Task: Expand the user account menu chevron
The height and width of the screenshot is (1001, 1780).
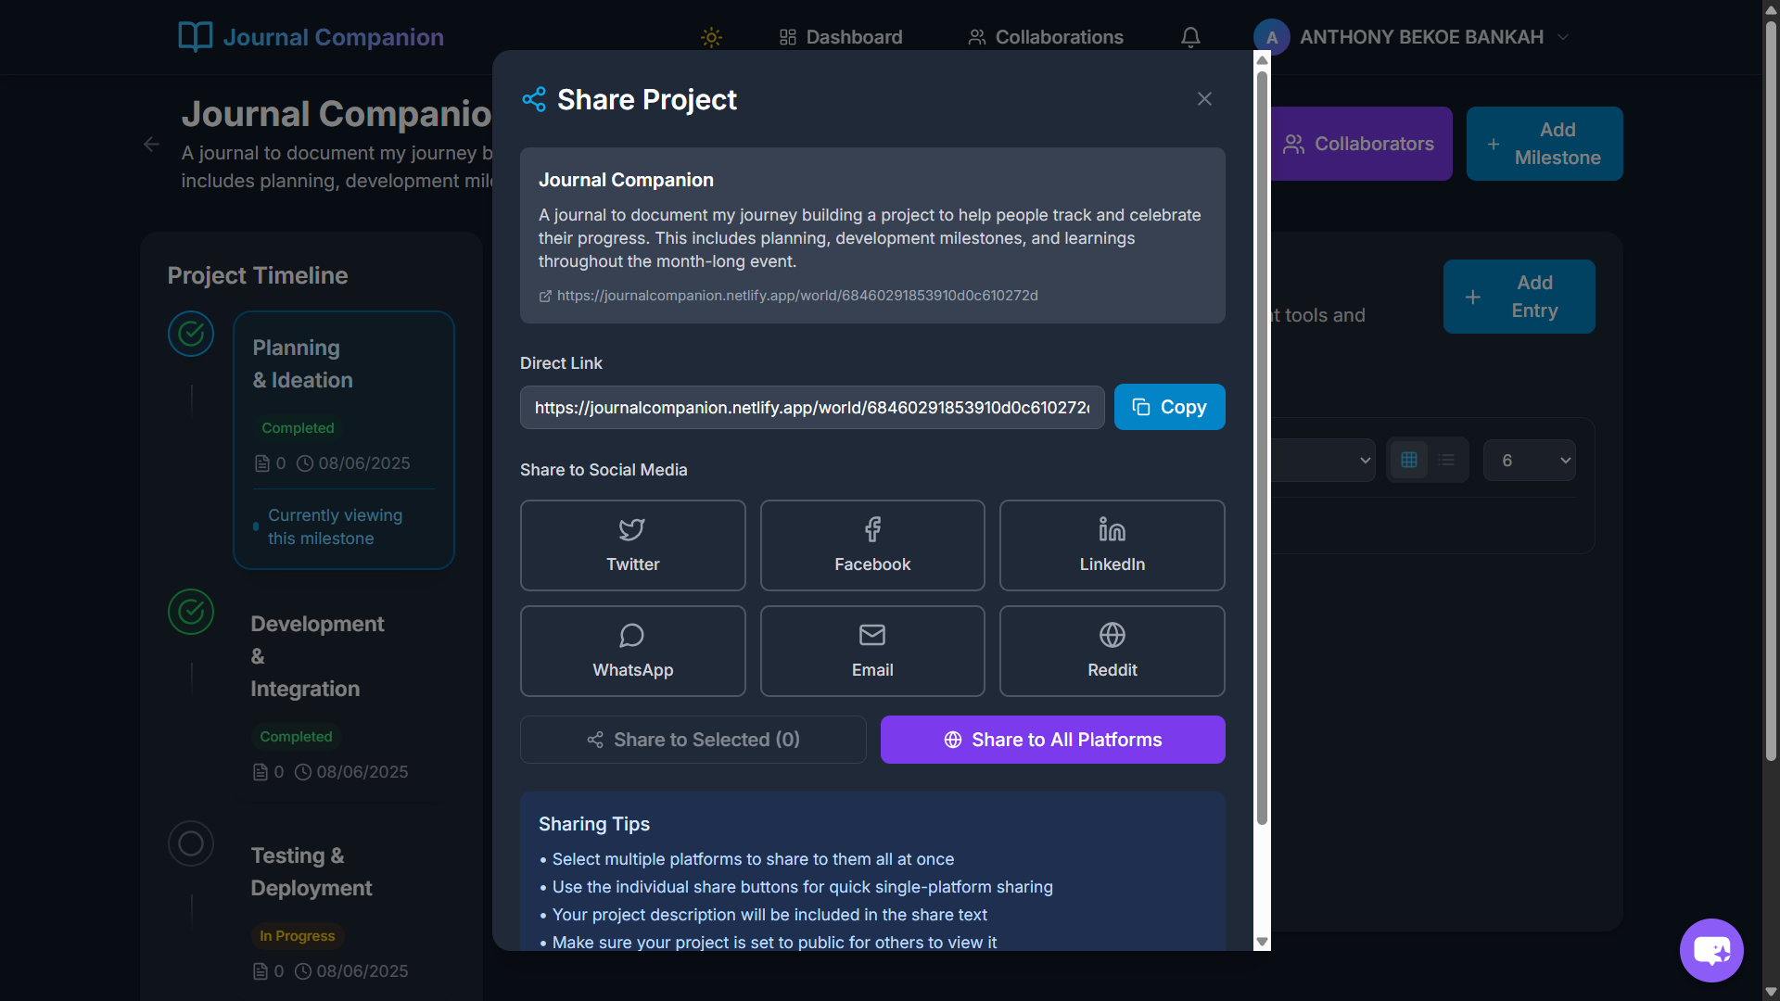Action: tap(1563, 37)
